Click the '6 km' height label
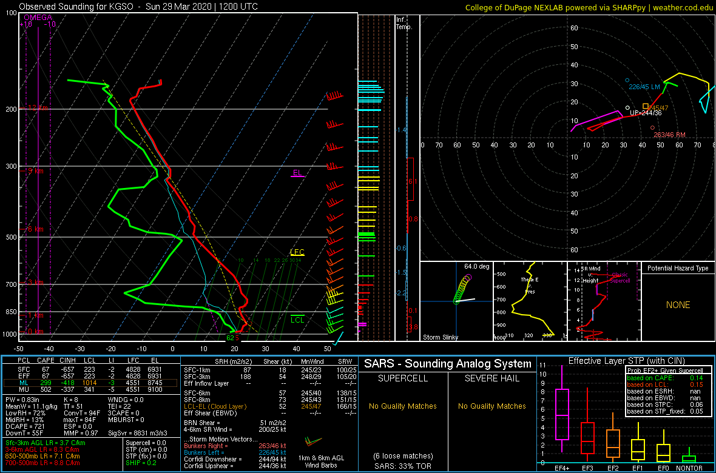This screenshot has height=473, width=716. pyautogui.click(x=35, y=229)
